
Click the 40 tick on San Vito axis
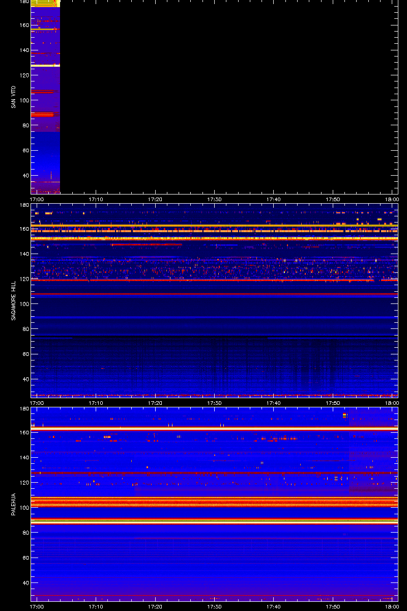point(25,176)
